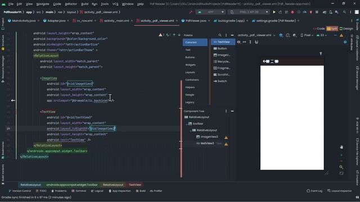
Task: Search the palette using its magnifier icon
Action: tap(220, 35)
